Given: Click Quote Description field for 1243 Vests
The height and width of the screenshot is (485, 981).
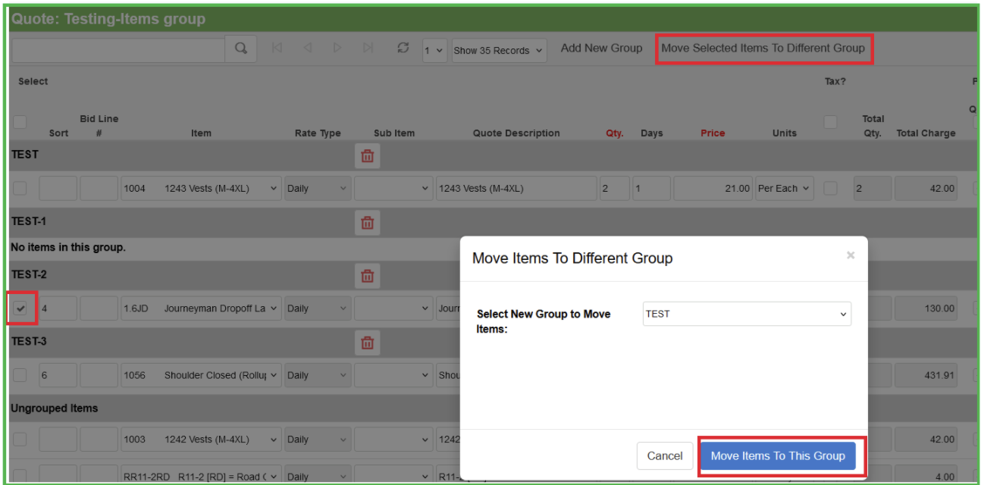Looking at the screenshot, I should 516,189.
